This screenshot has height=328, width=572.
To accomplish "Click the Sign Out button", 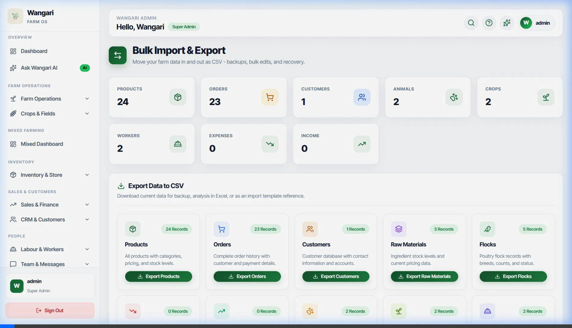I will 50,311.
